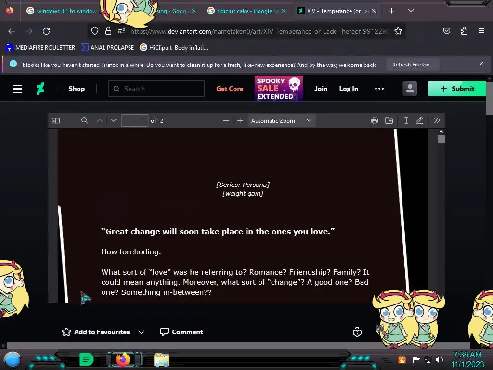Open the tracking protection shield icon
The image size is (493, 370).
pyautogui.click(x=95, y=31)
